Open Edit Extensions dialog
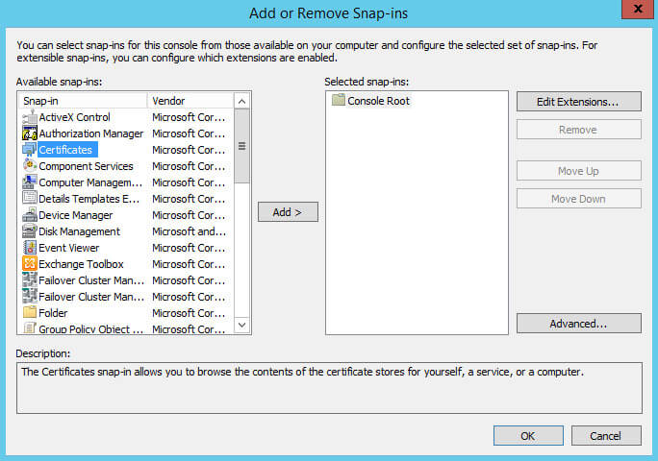Image resolution: width=658 pixels, height=461 pixels. [x=579, y=102]
